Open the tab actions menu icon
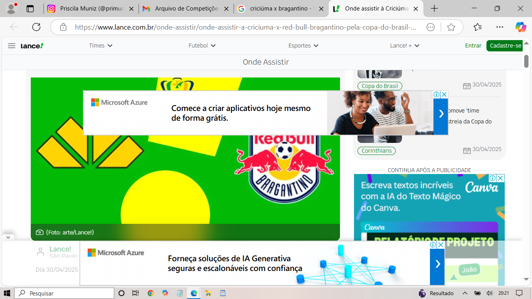Screen dimensions: 532x299 coord(30,9)
